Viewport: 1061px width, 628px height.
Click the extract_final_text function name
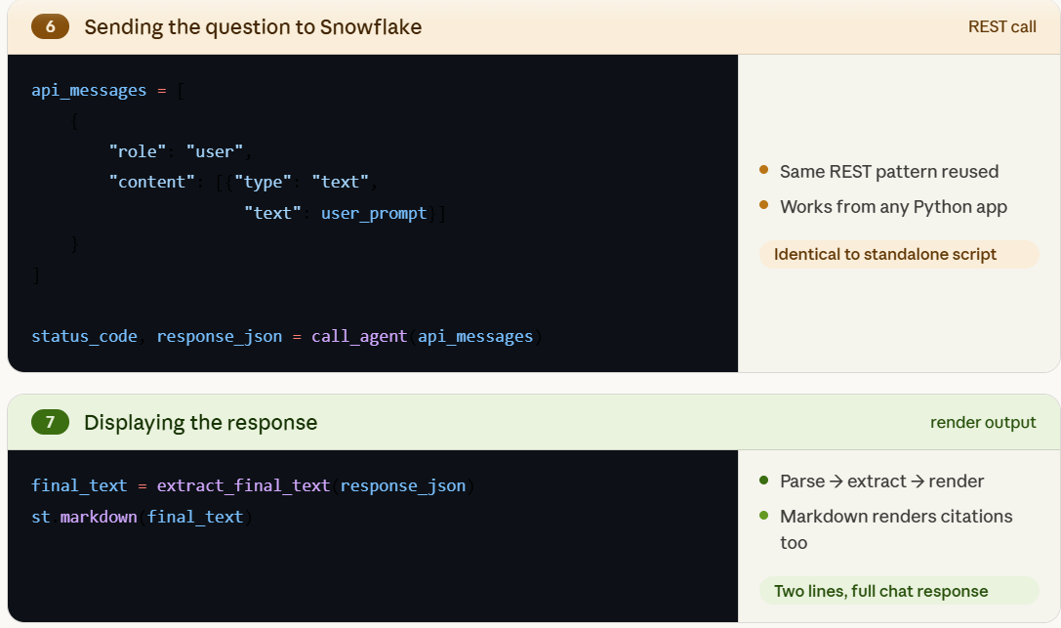coord(243,485)
